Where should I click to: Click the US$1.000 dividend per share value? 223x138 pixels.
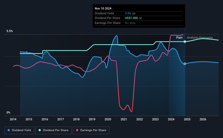click(x=131, y=18)
